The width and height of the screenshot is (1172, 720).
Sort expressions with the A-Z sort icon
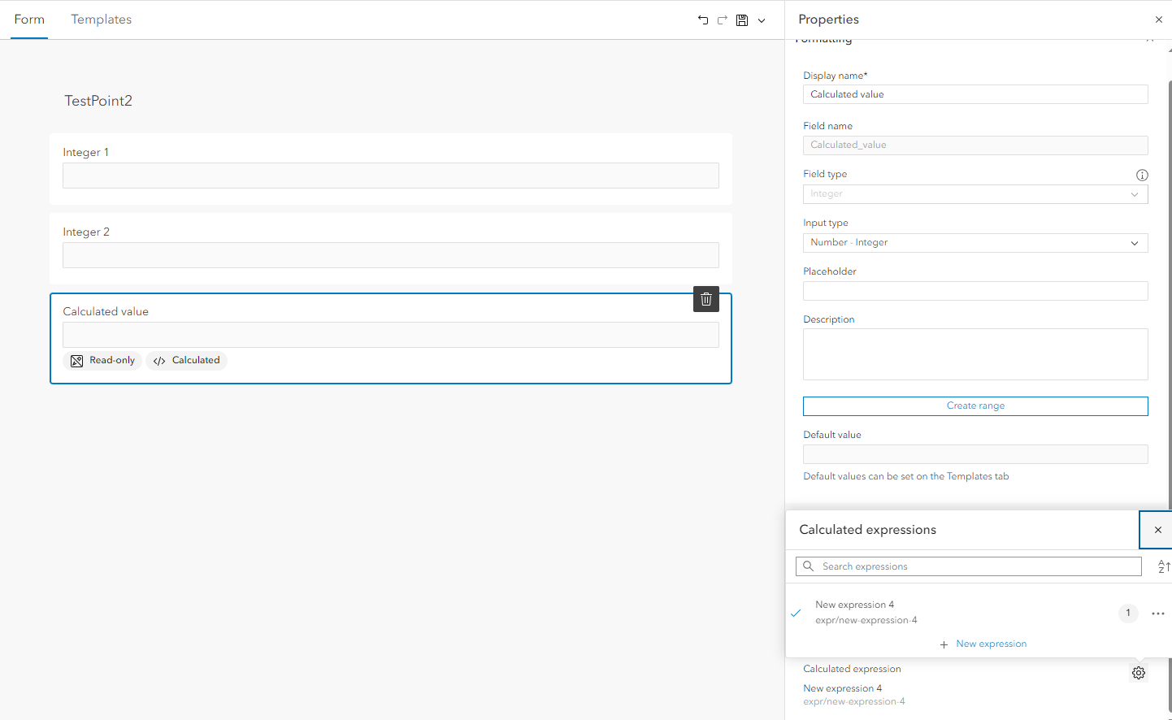[1163, 567]
